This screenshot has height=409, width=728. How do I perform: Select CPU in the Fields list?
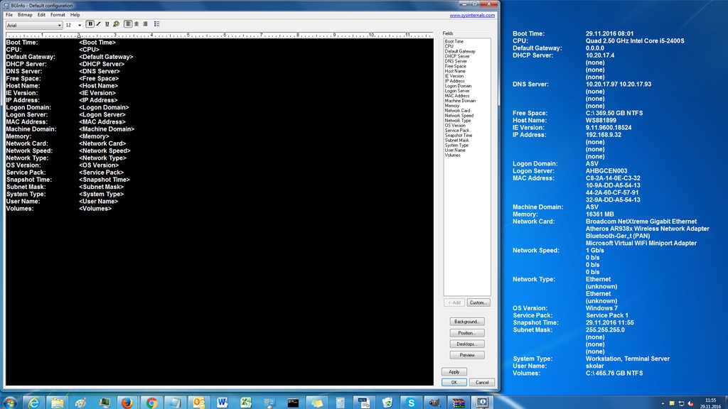click(x=449, y=46)
